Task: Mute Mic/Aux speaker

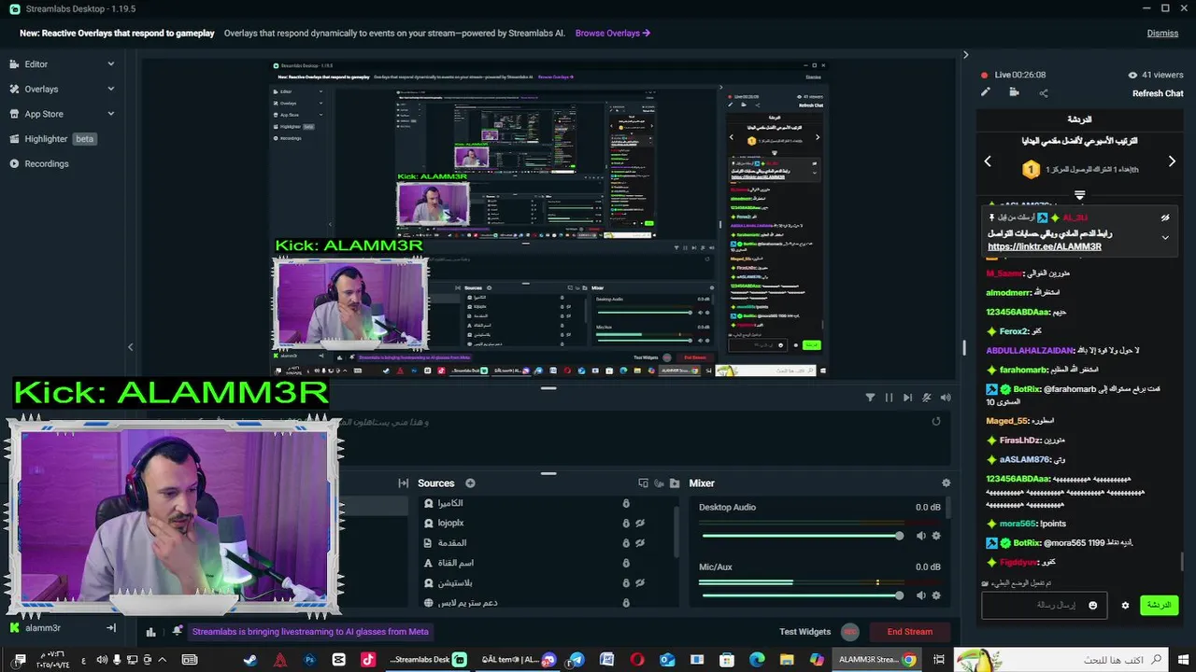Action: point(920,595)
